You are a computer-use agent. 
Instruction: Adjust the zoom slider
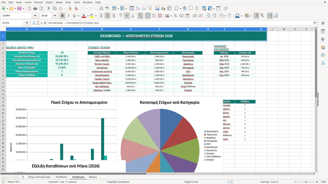pos(306,182)
